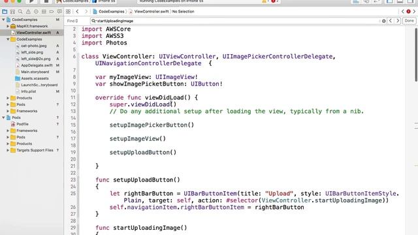Collapse the Pods project
This screenshot has height=235, width=418.
[3, 117]
